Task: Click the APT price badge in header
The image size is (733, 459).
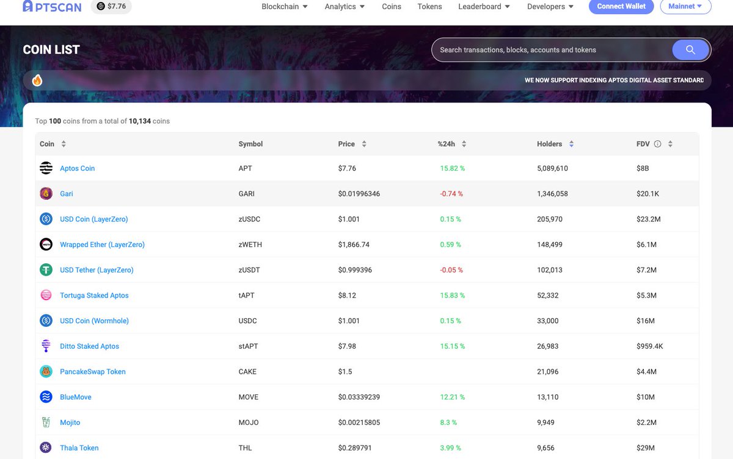Action: pos(112,6)
